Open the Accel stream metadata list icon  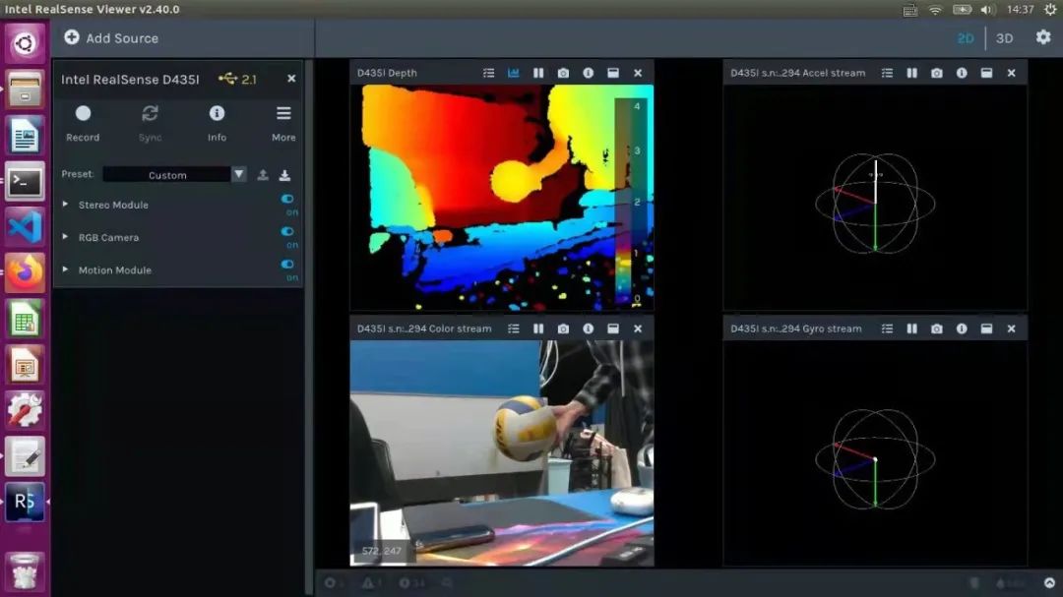pyautogui.click(x=887, y=73)
